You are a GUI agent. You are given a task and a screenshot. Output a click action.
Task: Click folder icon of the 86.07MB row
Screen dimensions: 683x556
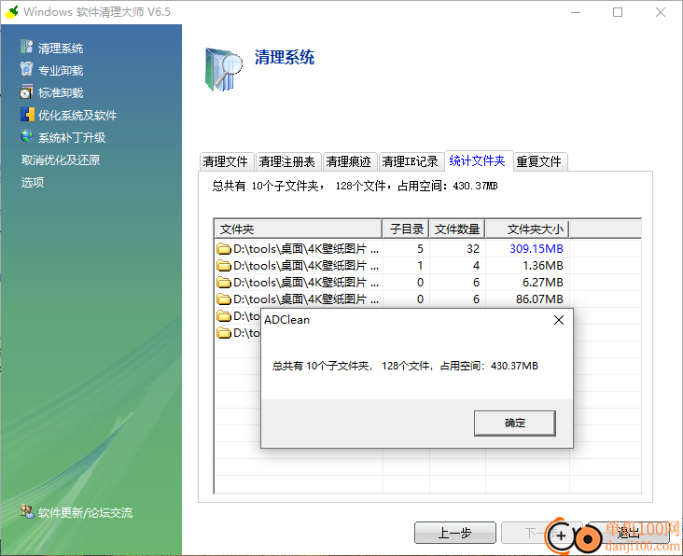pyautogui.click(x=224, y=299)
